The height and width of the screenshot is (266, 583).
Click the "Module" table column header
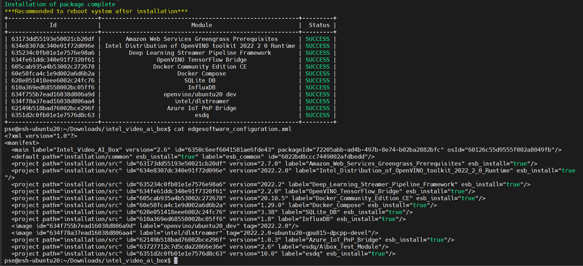pos(202,25)
